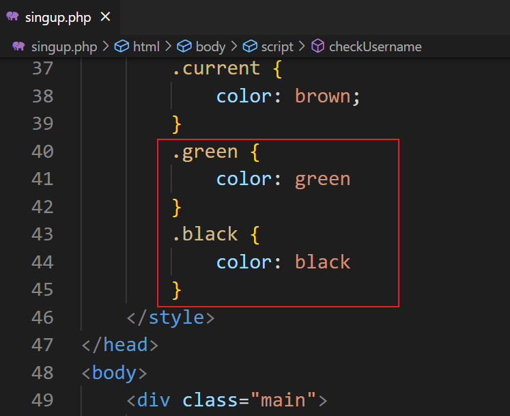510x416 pixels.
Task: Close the singup.php editor tab
Action: 105,16
